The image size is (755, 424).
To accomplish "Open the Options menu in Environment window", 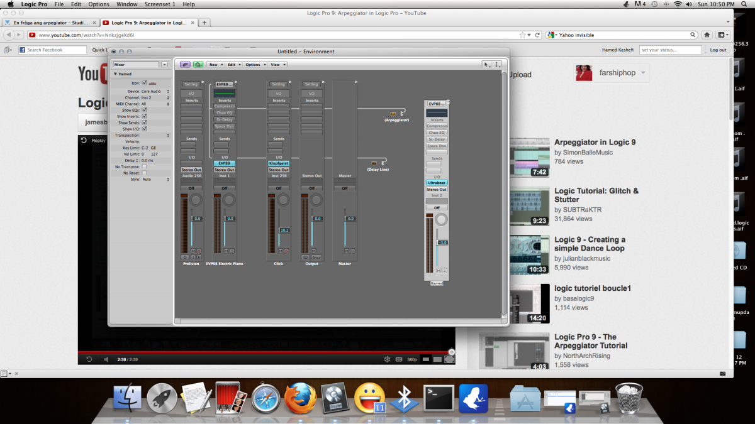I will click(255, 65).
